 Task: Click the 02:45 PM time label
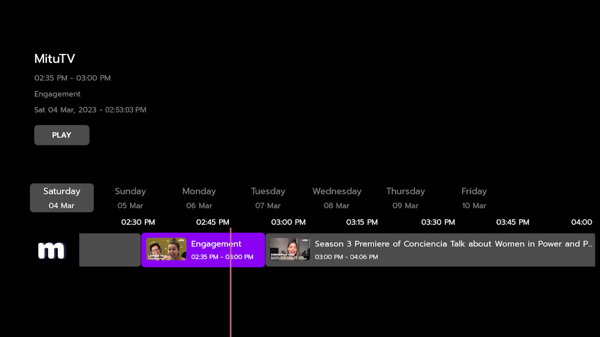(213, 222)
